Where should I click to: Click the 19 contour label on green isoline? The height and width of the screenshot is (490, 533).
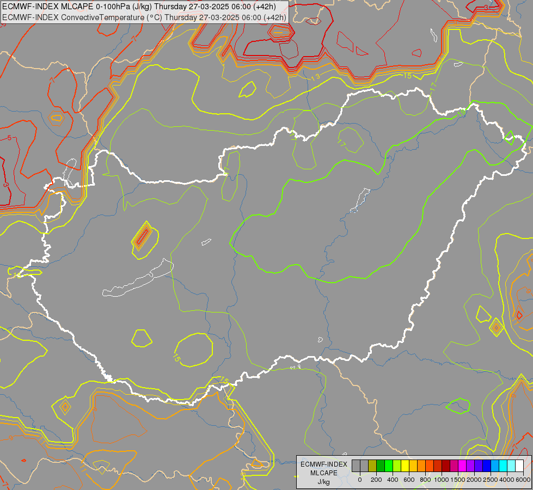coord(461,113)
